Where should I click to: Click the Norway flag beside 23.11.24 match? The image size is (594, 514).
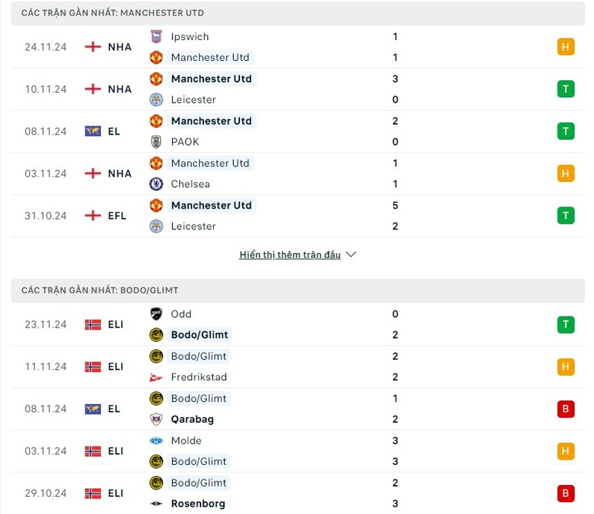(93, 325)
